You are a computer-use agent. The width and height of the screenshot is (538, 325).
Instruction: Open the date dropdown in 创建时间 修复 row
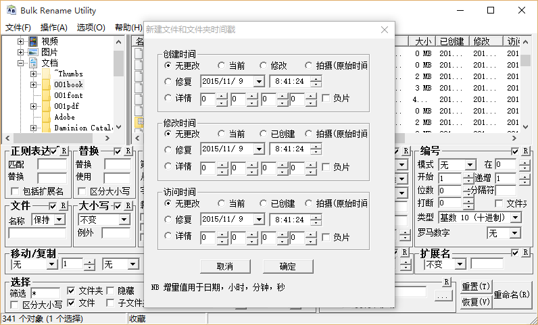pyautogui.click(x=258, y=81)
